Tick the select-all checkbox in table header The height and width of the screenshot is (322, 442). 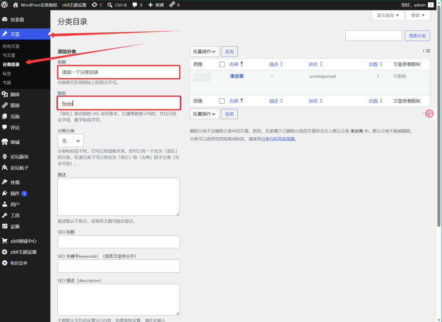pos(222,64)
